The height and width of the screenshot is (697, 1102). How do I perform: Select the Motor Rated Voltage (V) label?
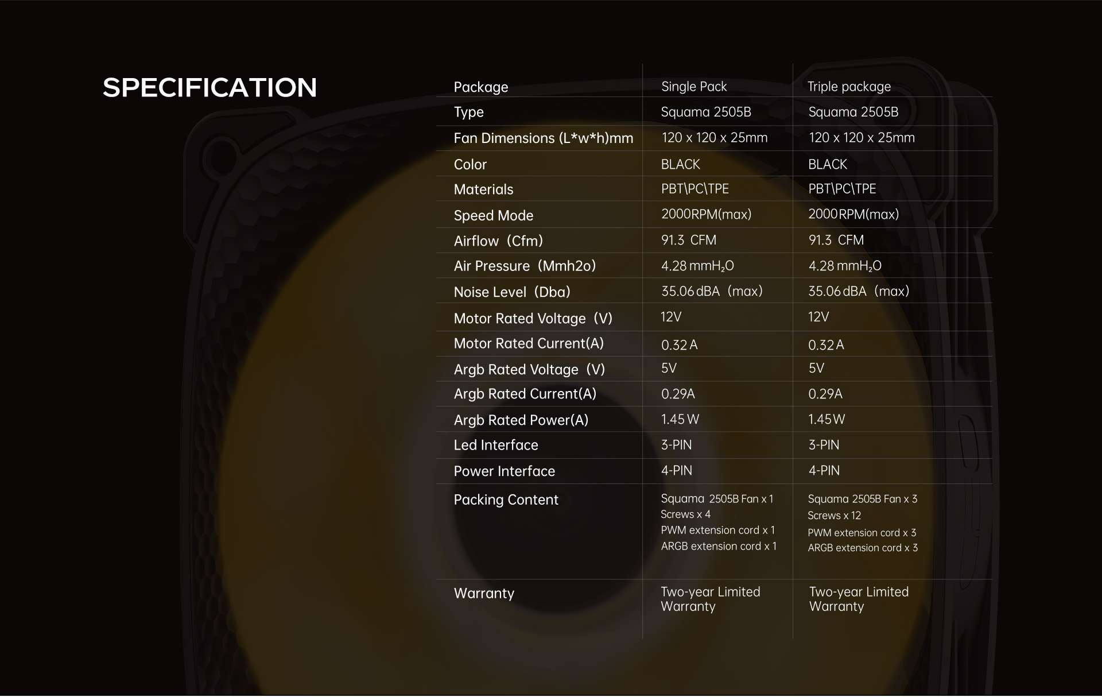click(533, 319)
